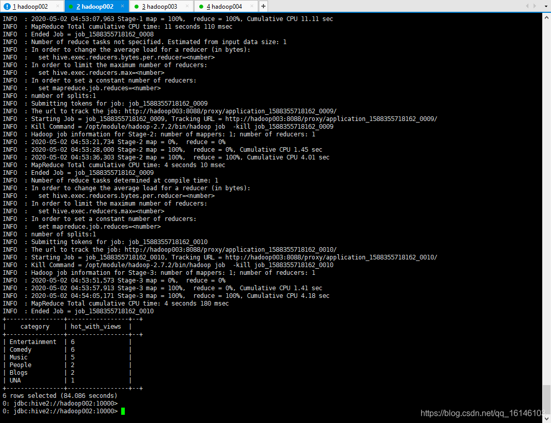
Task: Click tracking URL for application_1588355718162_0009 in 'The url' line
Action: 231,111
